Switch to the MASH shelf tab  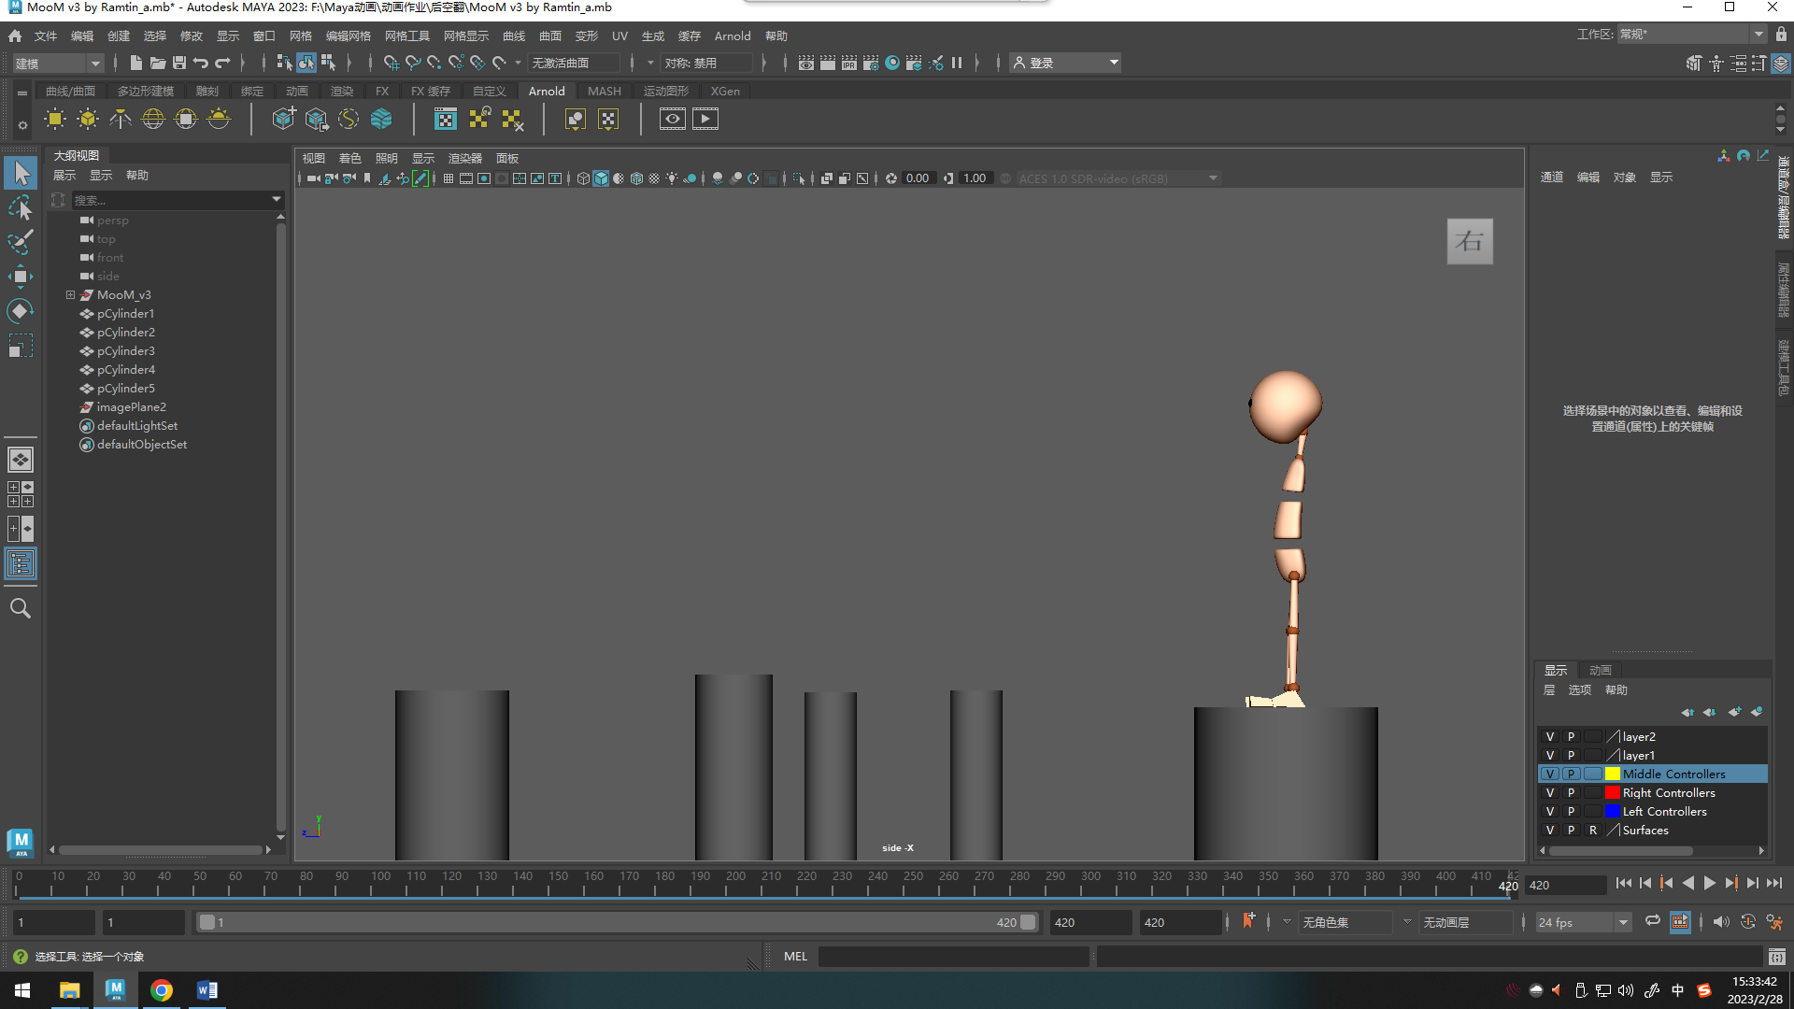tap(604, 91)
